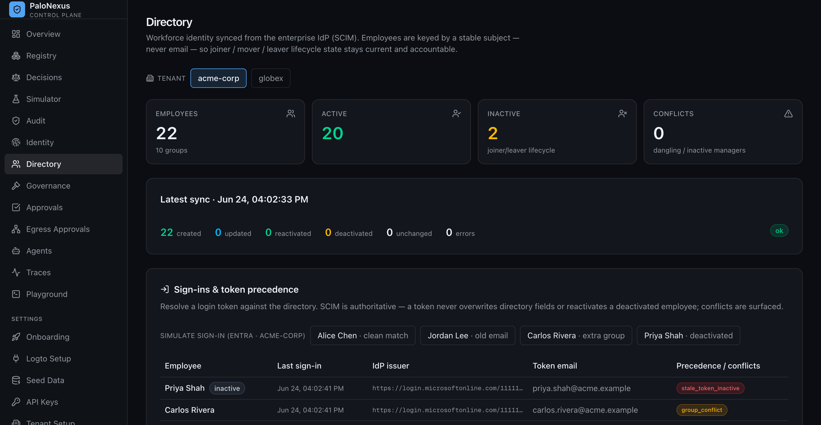Click the Agents robot icon

point(16,251)
